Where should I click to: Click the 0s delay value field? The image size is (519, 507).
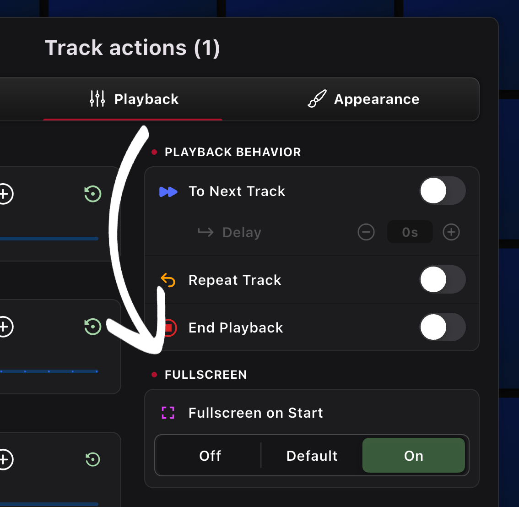pos(410,232)
